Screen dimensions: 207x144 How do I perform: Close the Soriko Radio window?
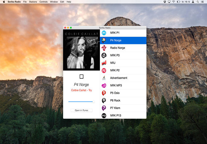65,28
